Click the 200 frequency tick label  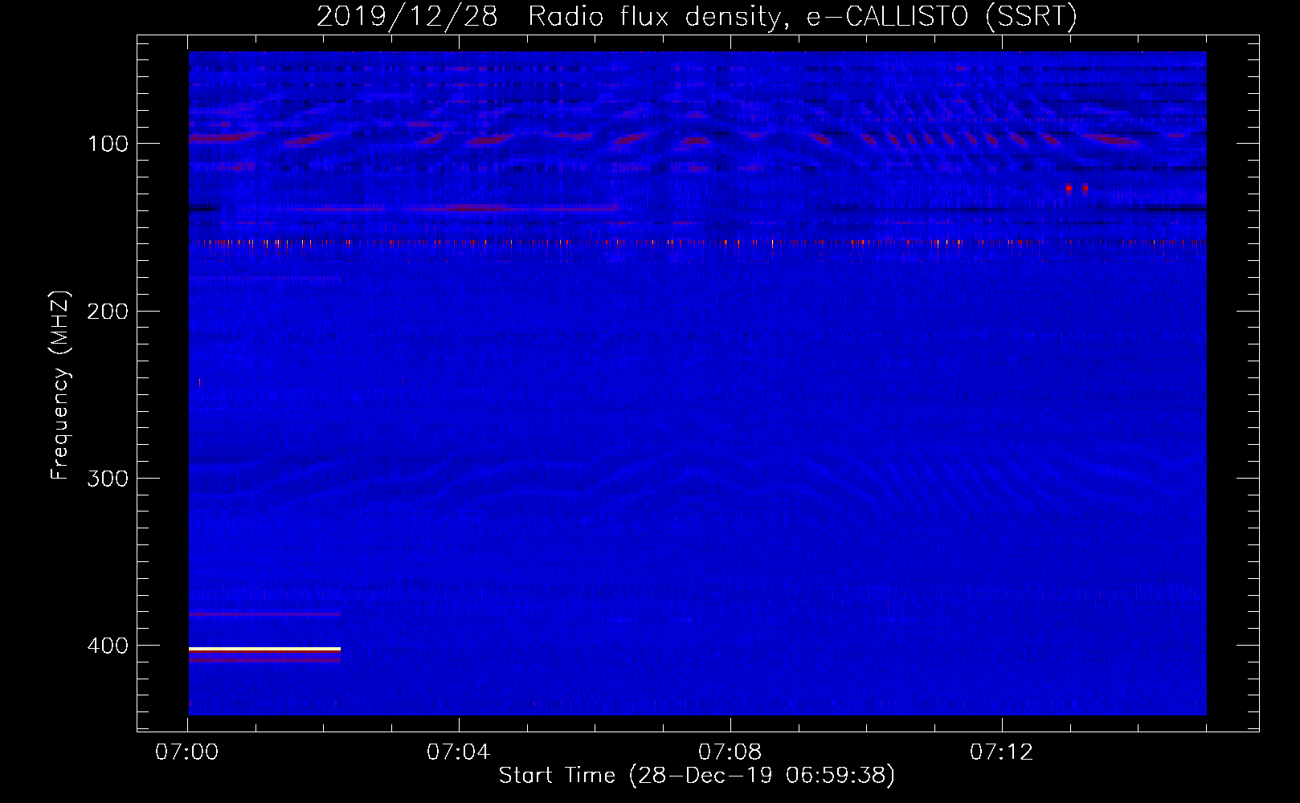click(108, 311)
